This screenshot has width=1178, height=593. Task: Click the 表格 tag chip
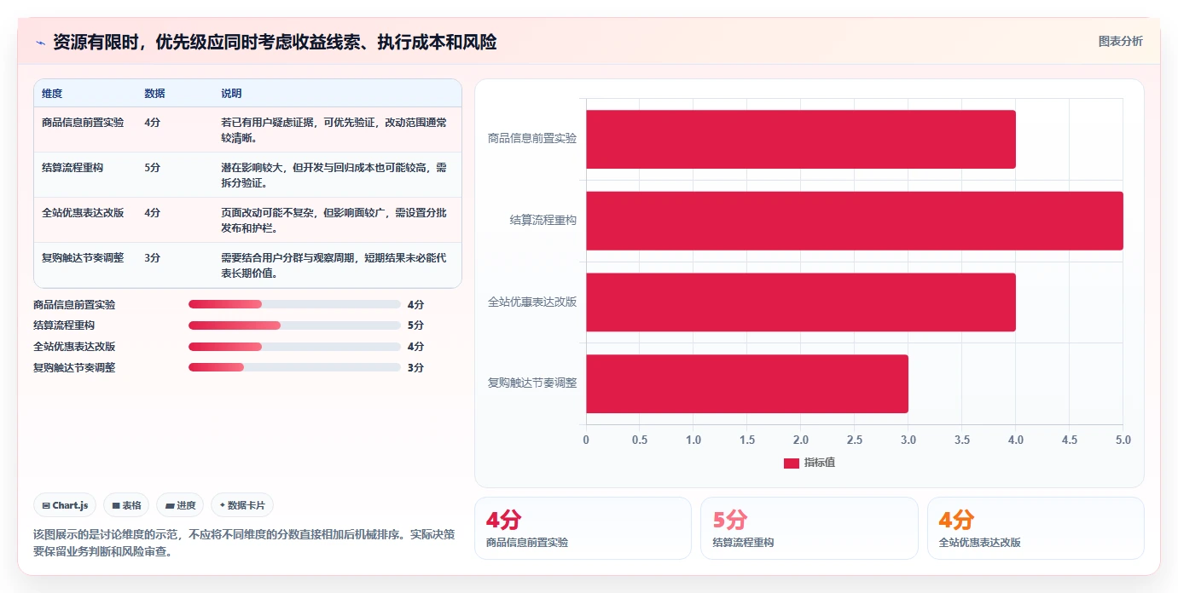click(126, 505)
